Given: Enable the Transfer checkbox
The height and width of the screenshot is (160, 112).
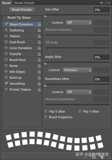Looking at the screenshot, I should coord(6,54).
